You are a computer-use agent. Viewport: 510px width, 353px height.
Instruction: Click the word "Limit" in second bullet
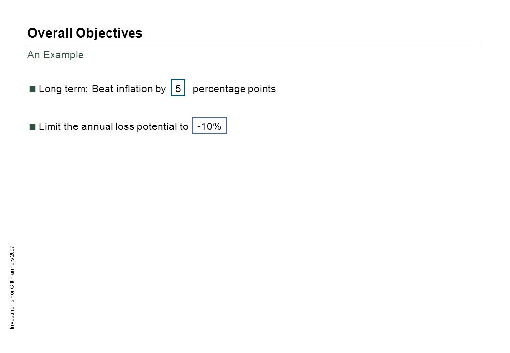(x=50, y=126)
